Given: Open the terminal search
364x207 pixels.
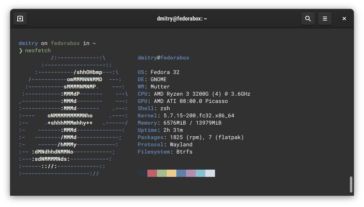Looking at the screenshot, I should (308, 18).
